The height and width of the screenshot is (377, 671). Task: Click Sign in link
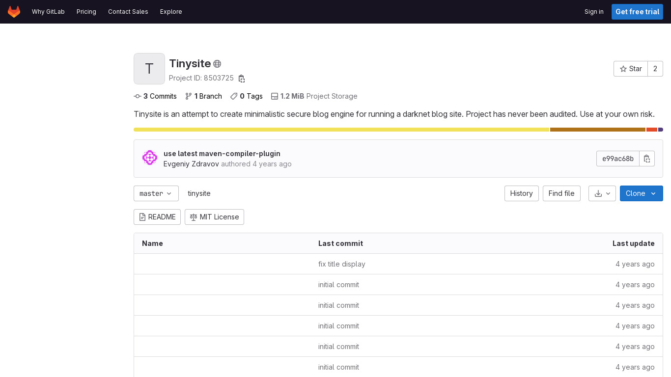click(594, 12)
